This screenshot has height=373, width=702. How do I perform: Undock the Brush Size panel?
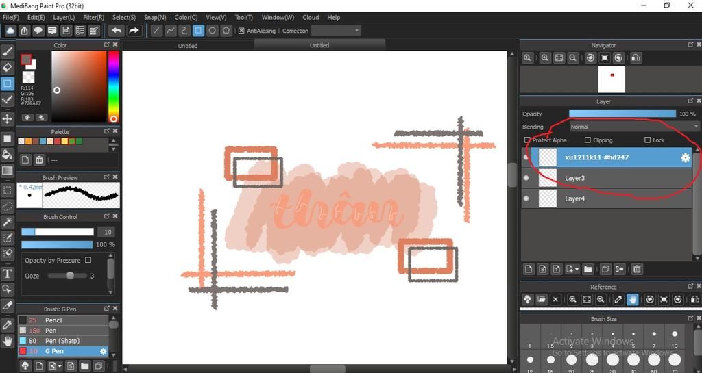click(x=690, y=318)
